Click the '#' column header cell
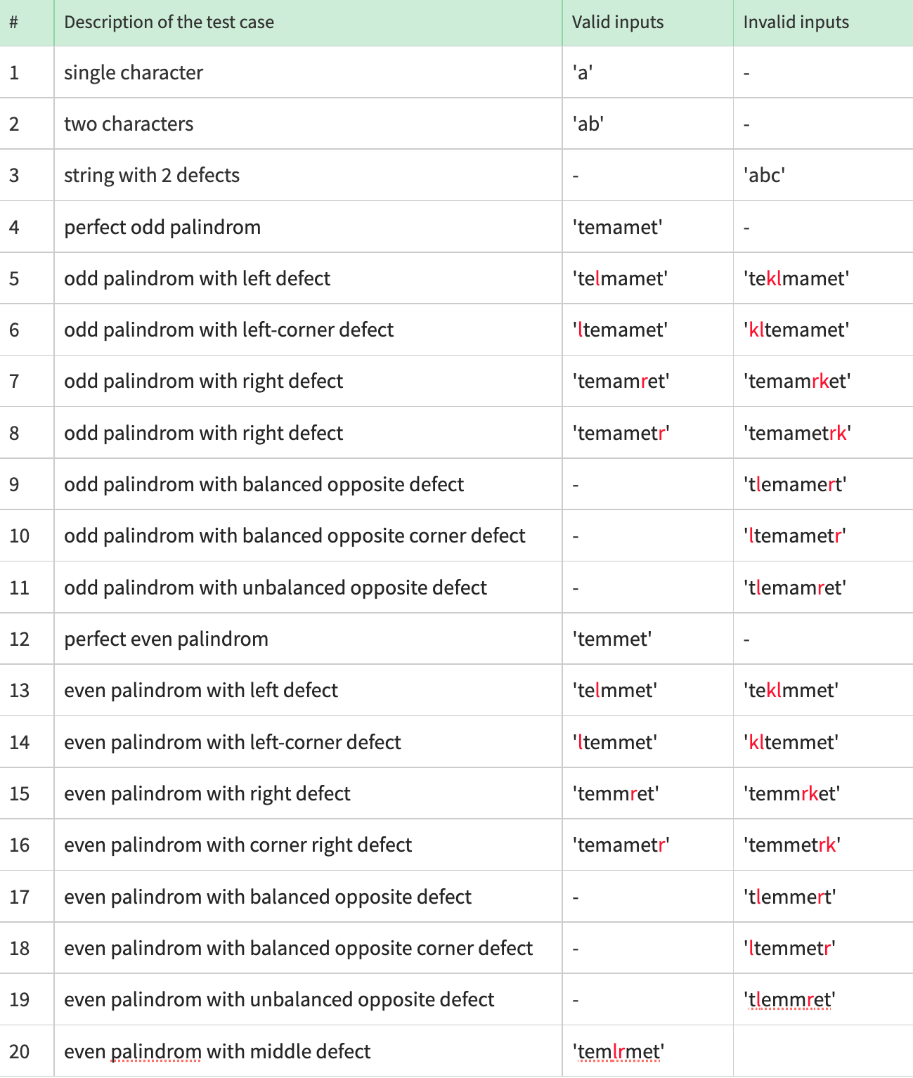The height and width of the screenshot is (1078, 913). point(27,22)
